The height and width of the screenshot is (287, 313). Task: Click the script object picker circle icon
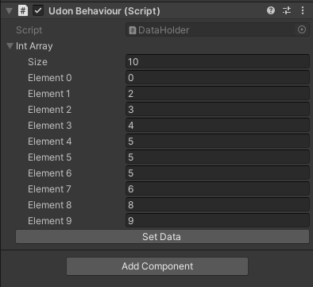pos(302,29)
